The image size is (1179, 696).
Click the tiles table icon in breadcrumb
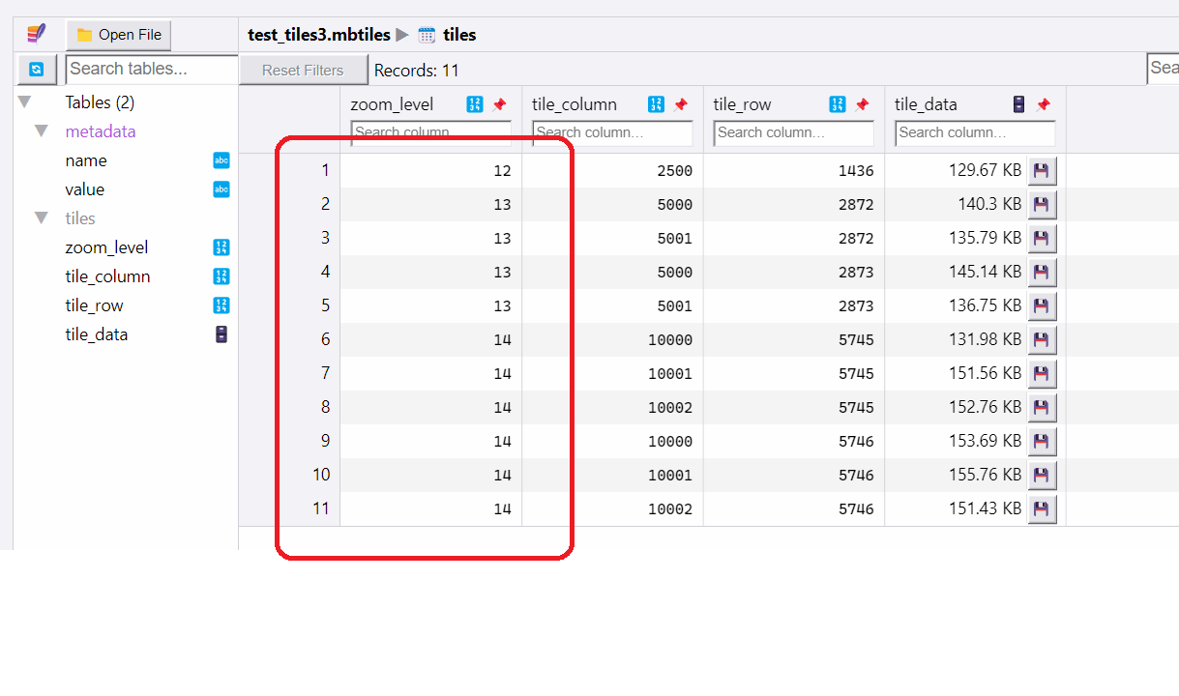coord(427,35)
